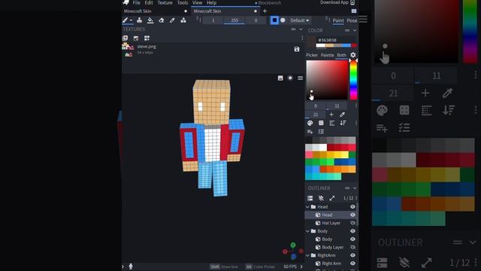Click the crossed-out toggle icon in Outliner toolbar
This screenshot has height=271, width=481.
pos(321,198)
